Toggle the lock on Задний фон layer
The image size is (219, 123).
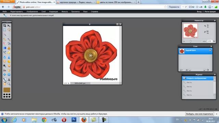(x=210, y=50)
